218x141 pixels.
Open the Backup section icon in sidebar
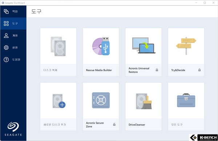[x=6, y=11]
